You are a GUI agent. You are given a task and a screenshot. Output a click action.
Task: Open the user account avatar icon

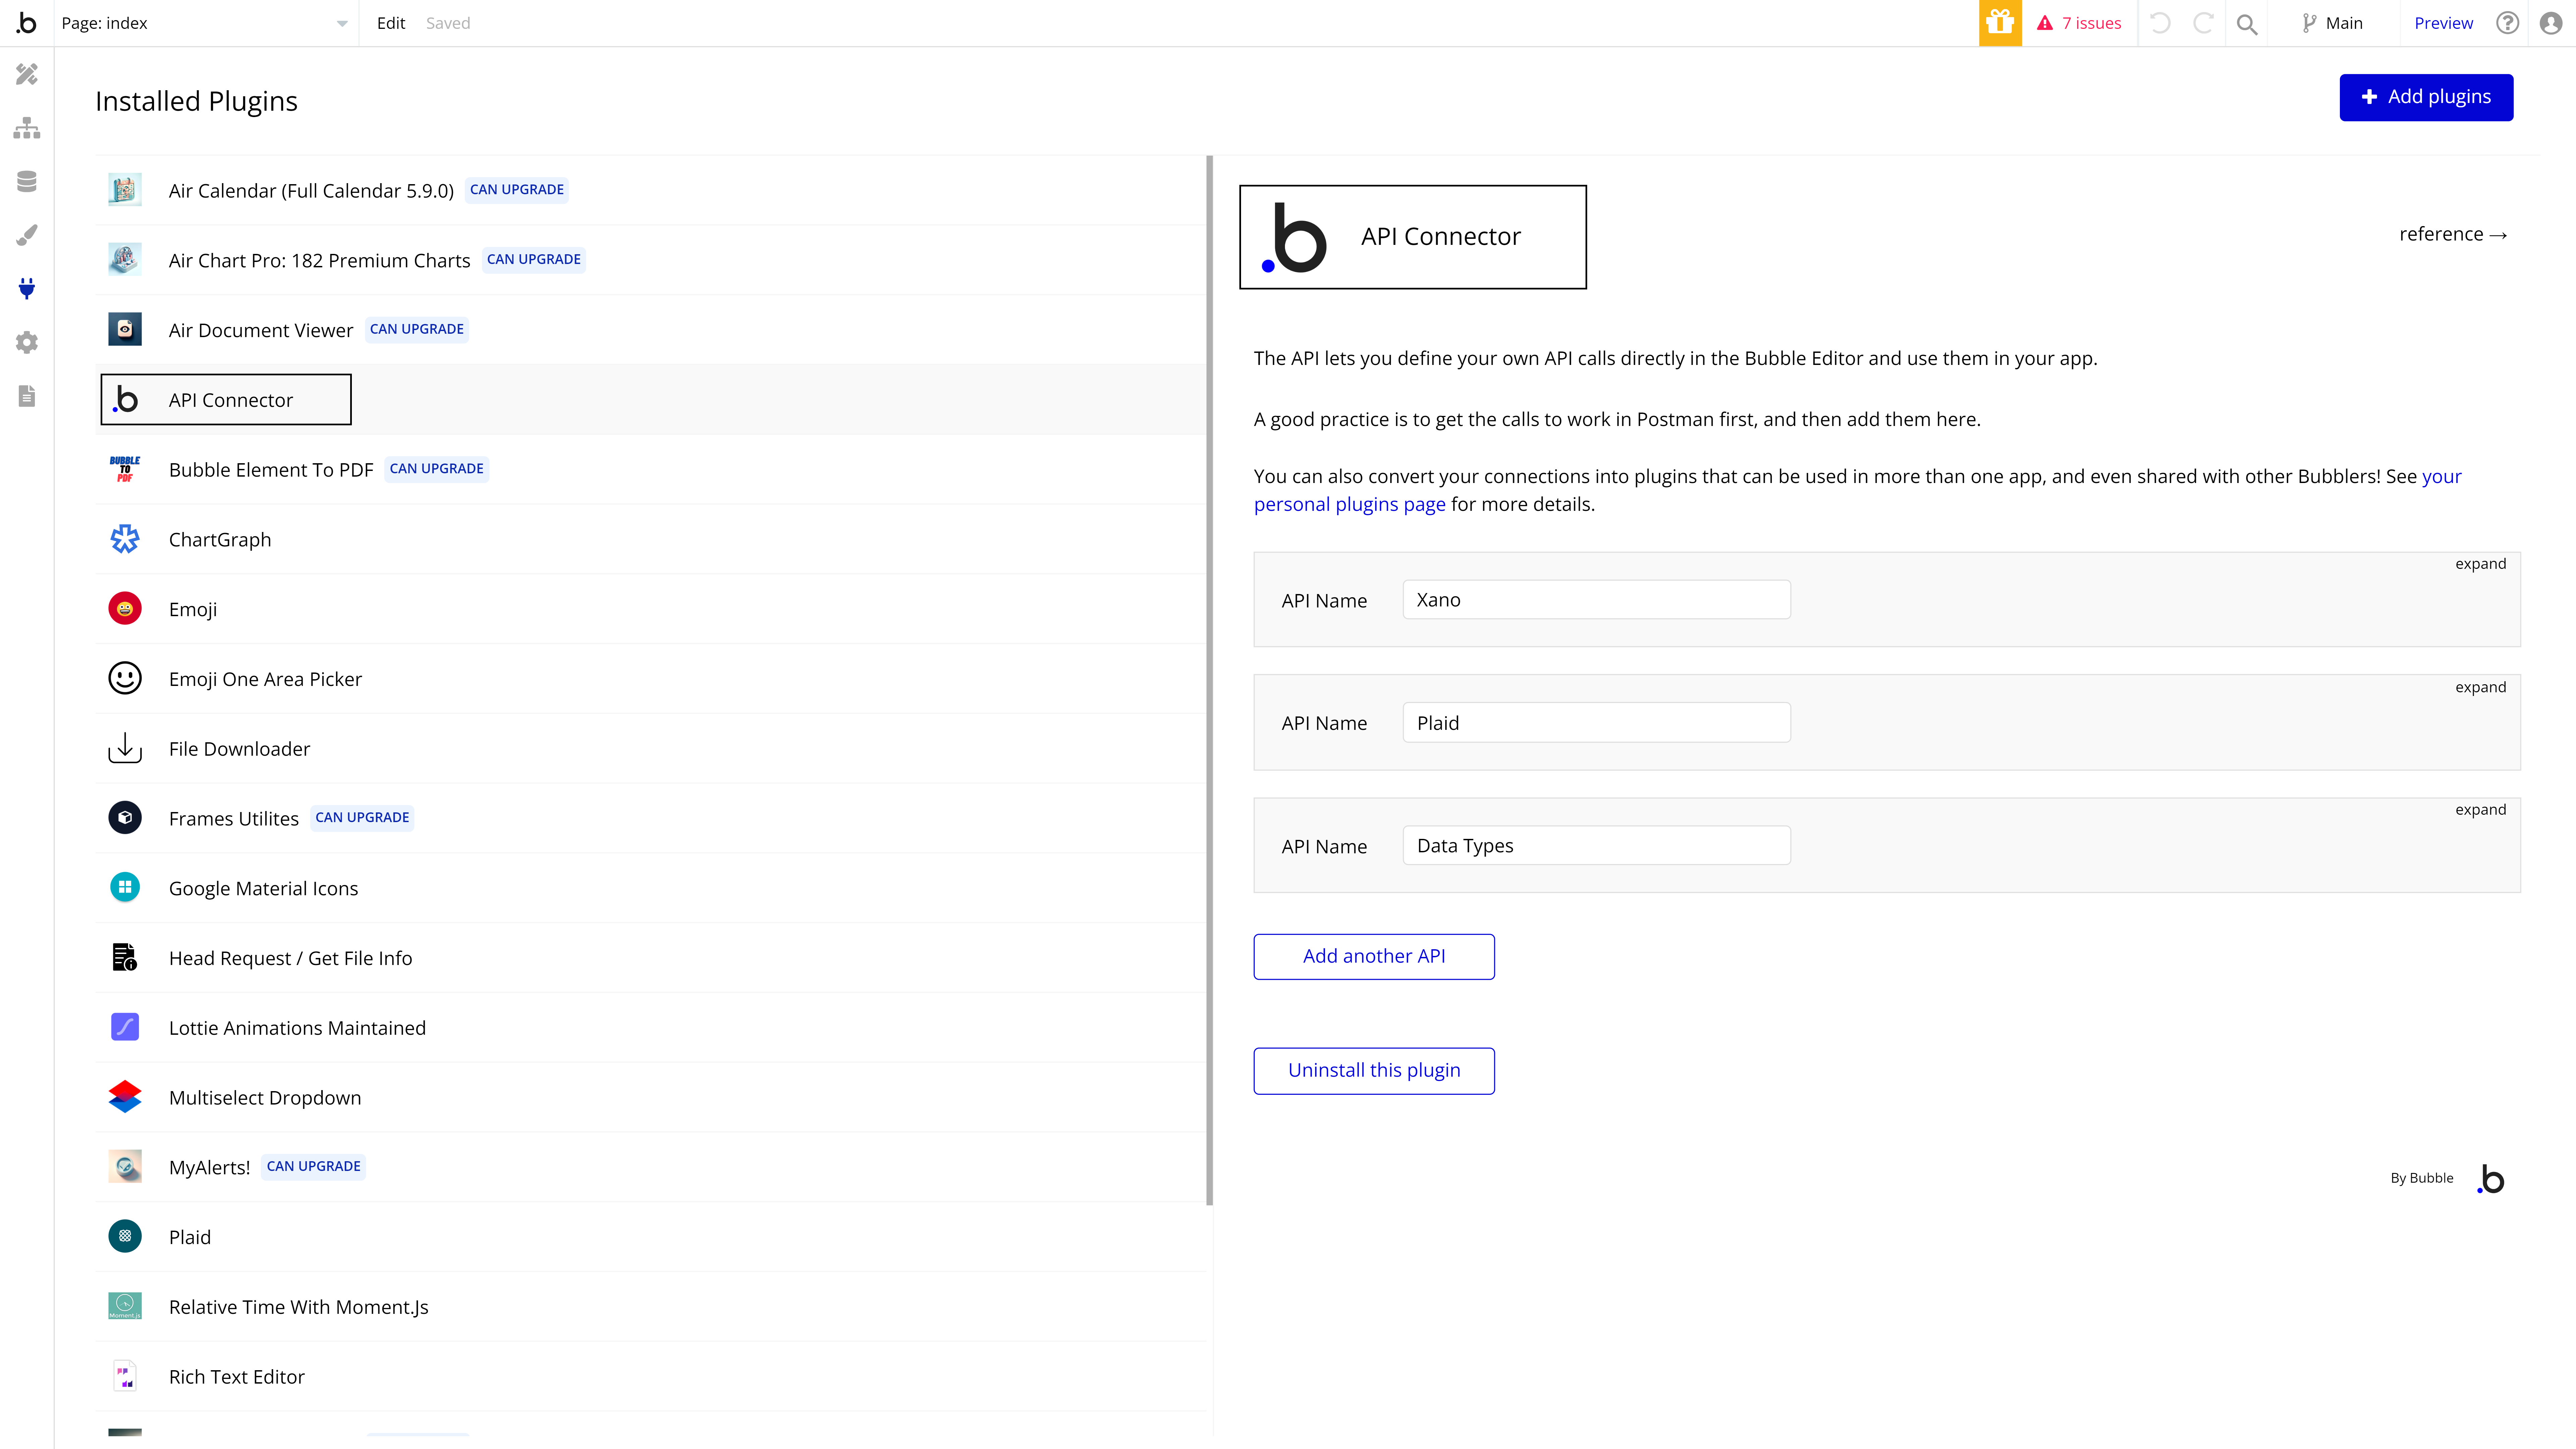(x=2551, y=23)
